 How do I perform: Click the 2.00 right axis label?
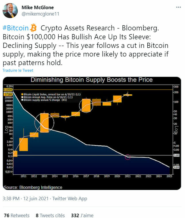tap(177, 155)
